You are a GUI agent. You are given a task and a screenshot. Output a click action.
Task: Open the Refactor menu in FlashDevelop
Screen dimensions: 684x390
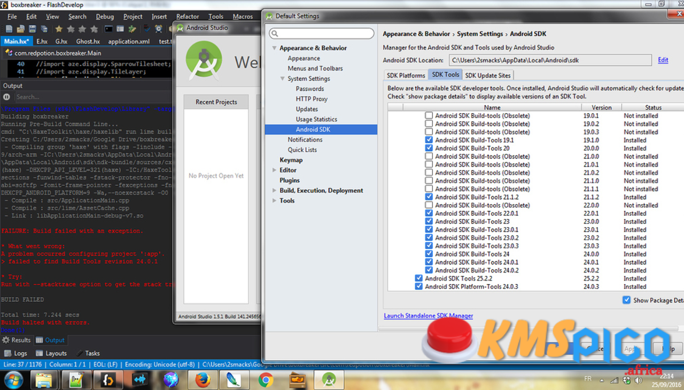pyautogui.click(x=188, y=17)
